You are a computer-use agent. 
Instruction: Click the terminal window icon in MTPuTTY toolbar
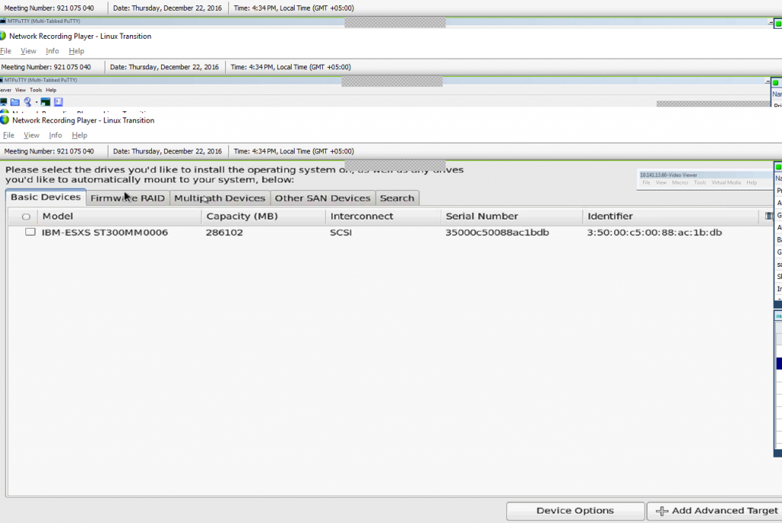[x=46, y=101]
